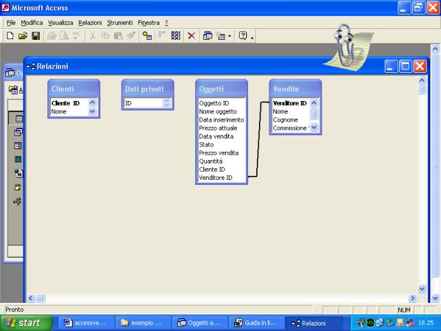
Task: Select Cliente ID field in Clienti table
Action: click(x=65, y=103)
